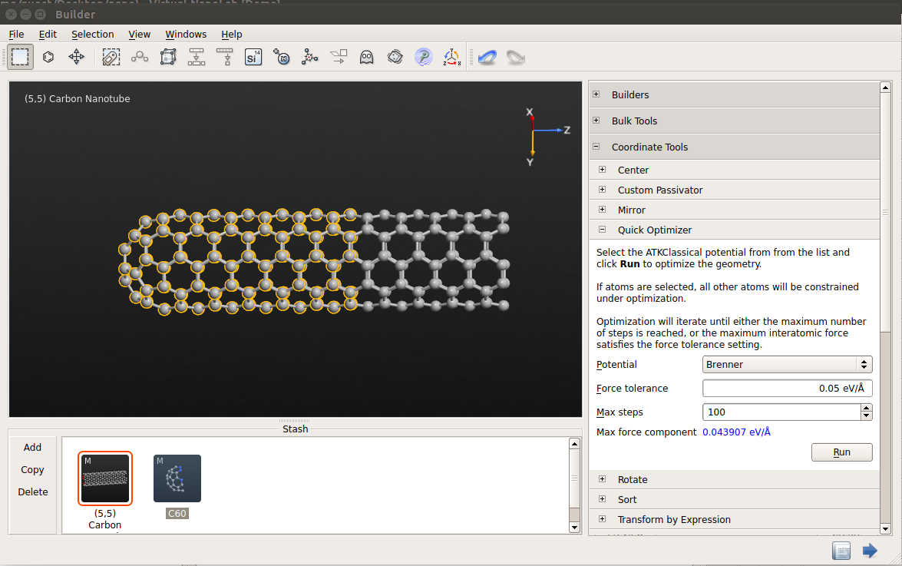This screenshot has width=902, height=566.
Task: Click the blue undo arrow
Action: pos(487,57)
